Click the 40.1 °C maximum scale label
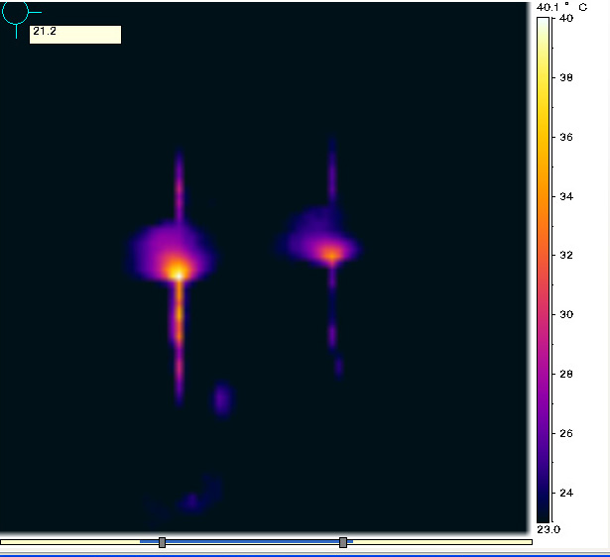This screenshot has width=610, height=557. (561, 7)
